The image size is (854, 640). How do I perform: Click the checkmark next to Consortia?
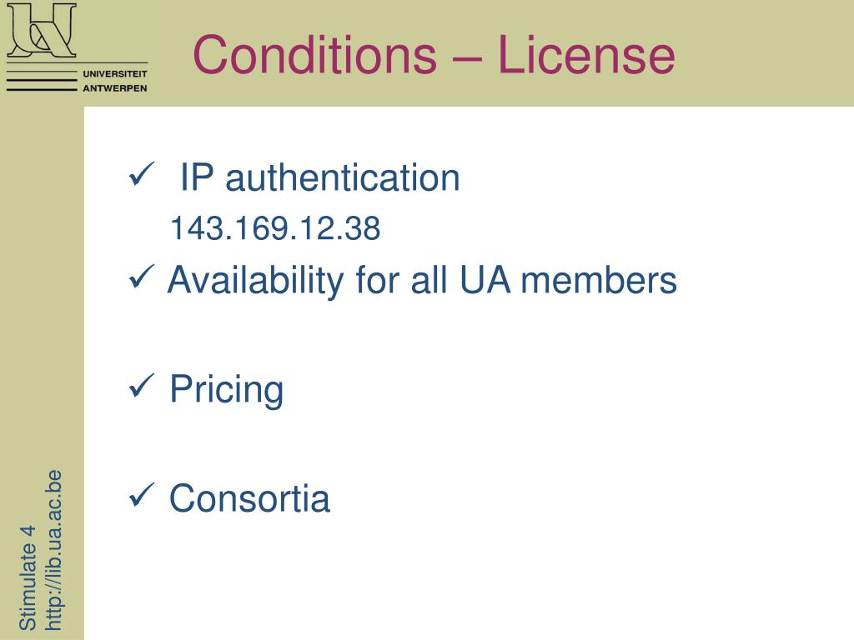142,495
